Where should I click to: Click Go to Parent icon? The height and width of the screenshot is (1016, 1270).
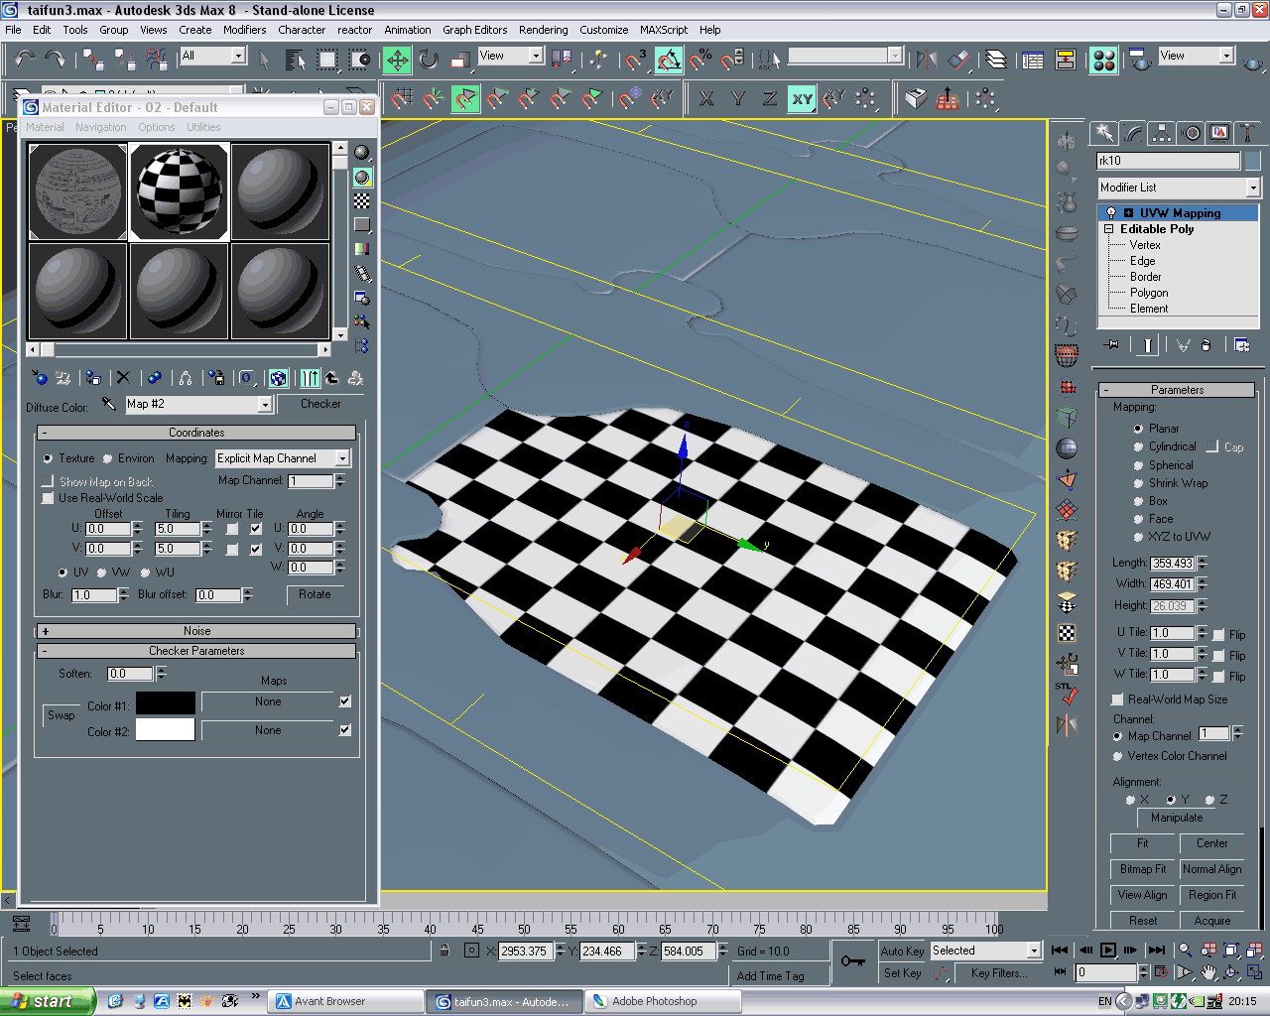(332, 378)
